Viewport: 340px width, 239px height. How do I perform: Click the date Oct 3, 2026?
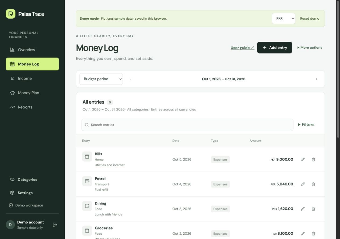tap(182, 209)
